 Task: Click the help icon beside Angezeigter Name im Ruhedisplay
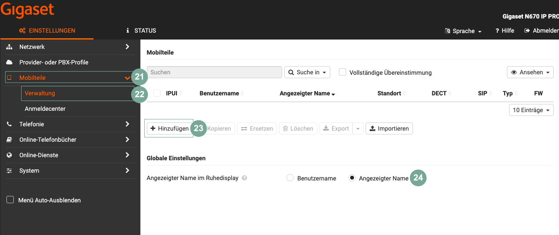(x=244, y=178)
